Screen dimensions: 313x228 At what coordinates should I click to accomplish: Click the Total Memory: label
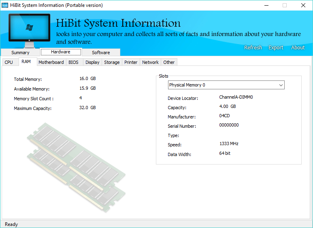28,79
